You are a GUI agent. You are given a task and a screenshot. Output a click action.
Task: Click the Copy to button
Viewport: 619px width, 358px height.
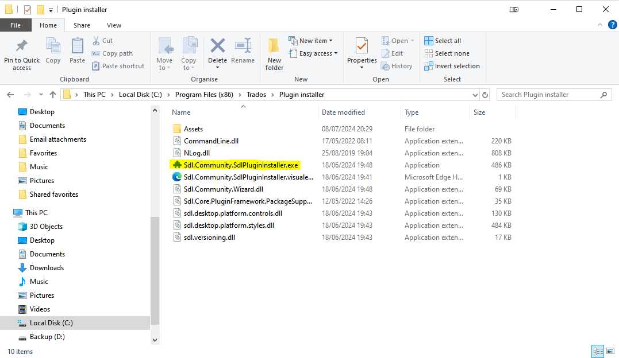click(189, 53)
